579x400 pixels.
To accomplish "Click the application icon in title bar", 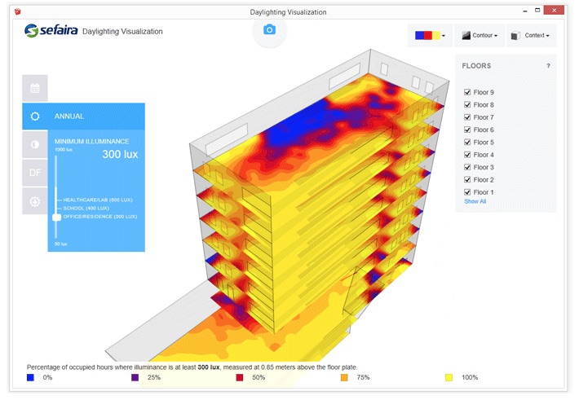I will tap(17, 11).
